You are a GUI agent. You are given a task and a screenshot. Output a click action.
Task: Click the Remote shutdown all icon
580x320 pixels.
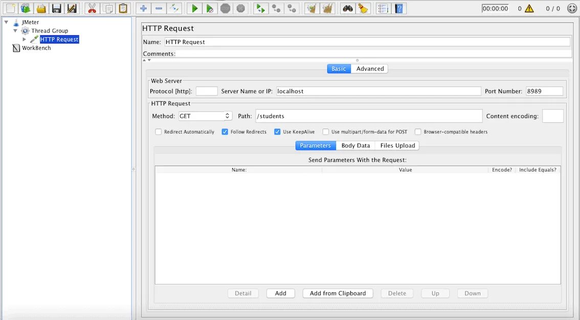coord(292,8)
